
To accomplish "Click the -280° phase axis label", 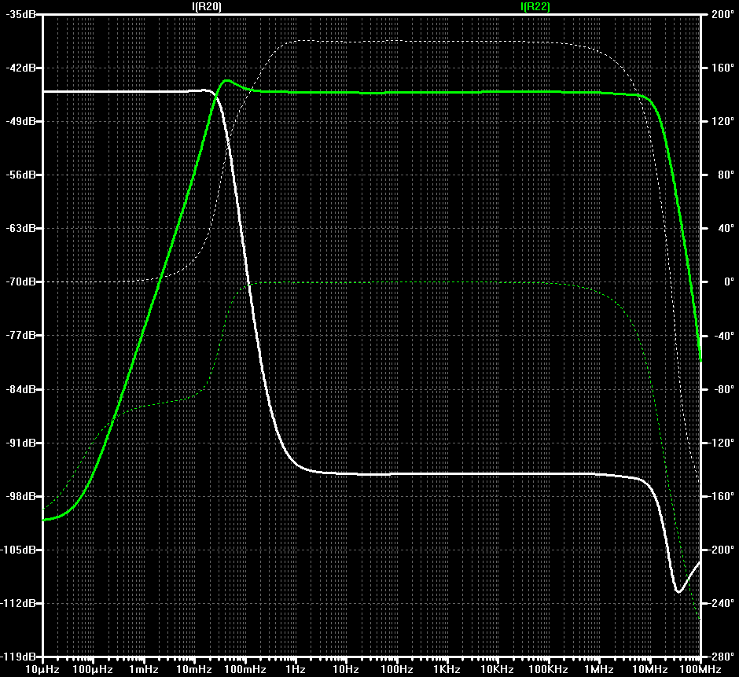I will pos(720,657).
